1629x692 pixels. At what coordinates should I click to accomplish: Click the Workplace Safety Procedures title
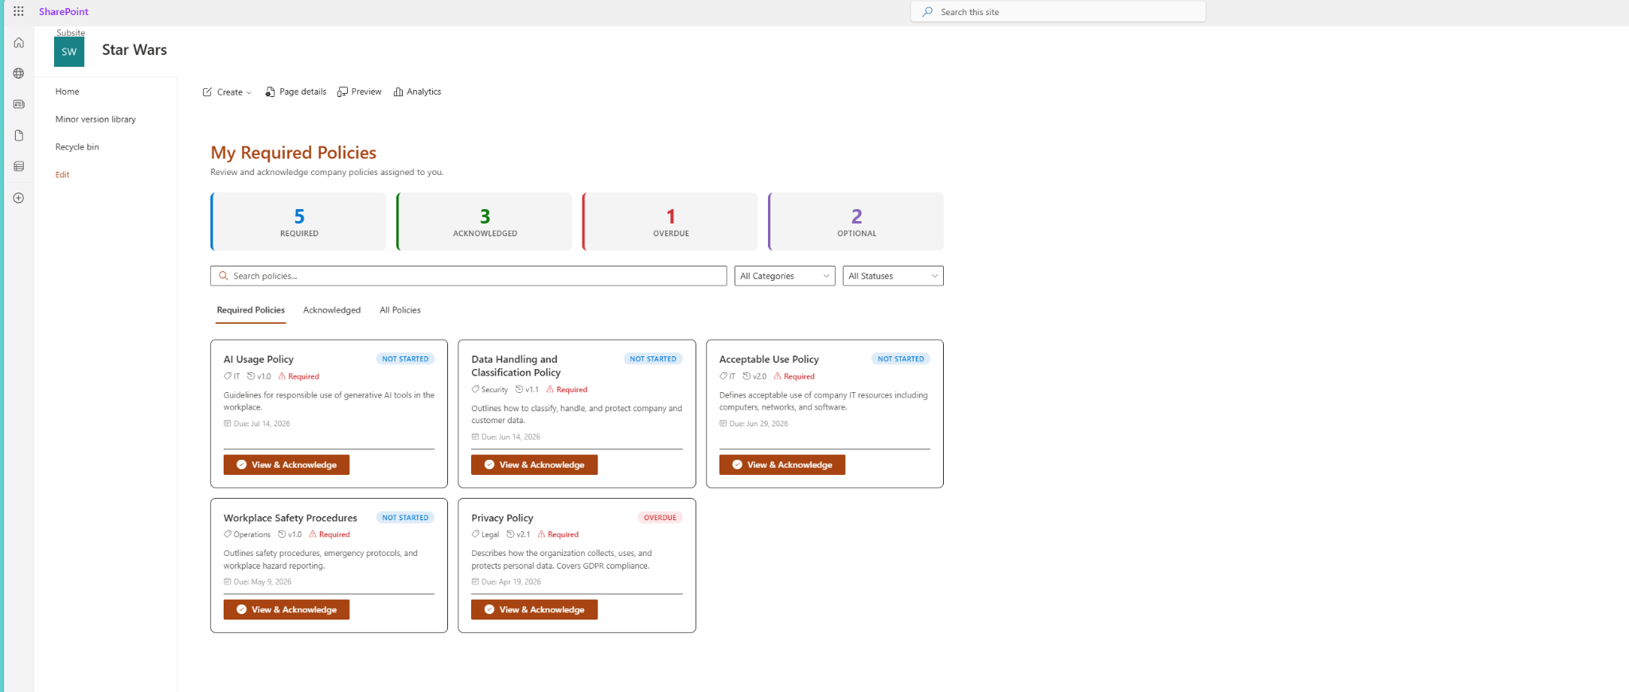point(290,518)
